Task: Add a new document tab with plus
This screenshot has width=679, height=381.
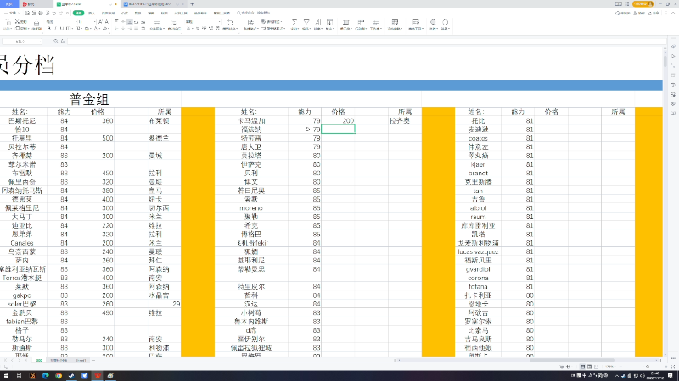Action: (192, 4)
